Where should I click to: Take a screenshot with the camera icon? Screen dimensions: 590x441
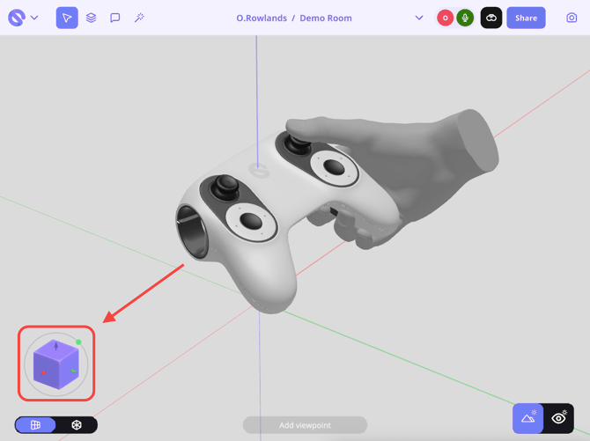572,18
